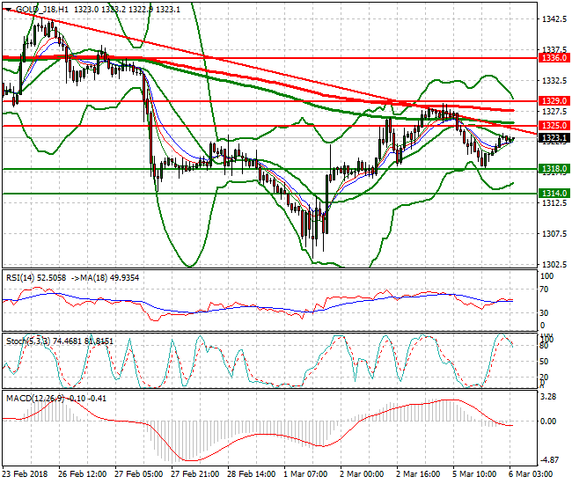Select the 1318.0 green support level label
The image size is (572, 484).
tap(554, 169)
